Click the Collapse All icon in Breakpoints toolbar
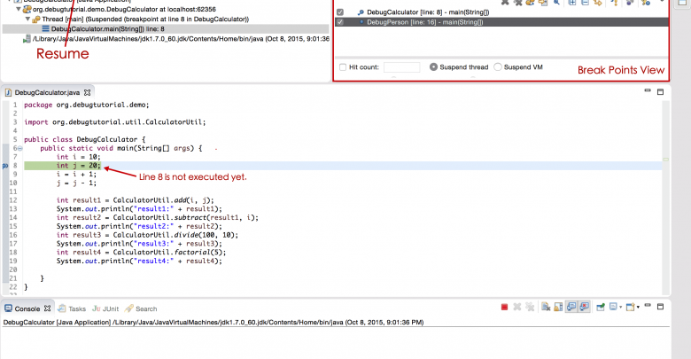The image size is (691, 359). pos(585,3)
